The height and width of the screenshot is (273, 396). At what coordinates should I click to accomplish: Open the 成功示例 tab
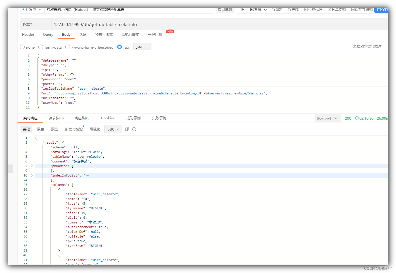click(x=134, y=118)
